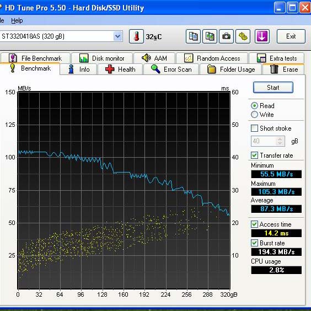Increase short stroke size with up arrow
The width and height of the screenshot is (311, 311).
280,139
